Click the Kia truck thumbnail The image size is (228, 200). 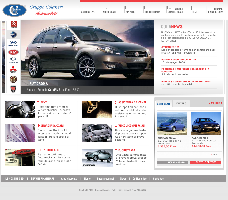coord(97,134)
